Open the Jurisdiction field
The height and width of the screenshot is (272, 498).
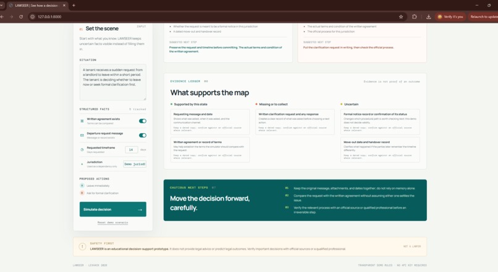click(x=135, y=164)
